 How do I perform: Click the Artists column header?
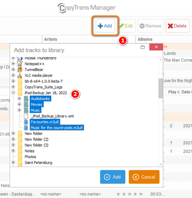coord(89,39)
